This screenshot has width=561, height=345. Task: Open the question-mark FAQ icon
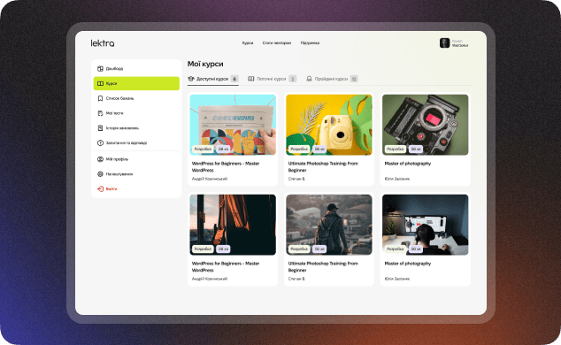[x=100, y=143]
